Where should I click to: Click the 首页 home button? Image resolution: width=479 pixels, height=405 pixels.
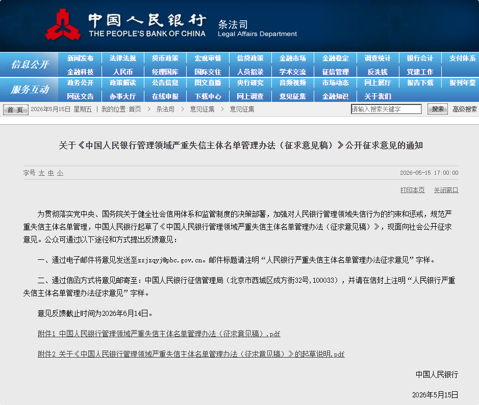pos(16,110)
